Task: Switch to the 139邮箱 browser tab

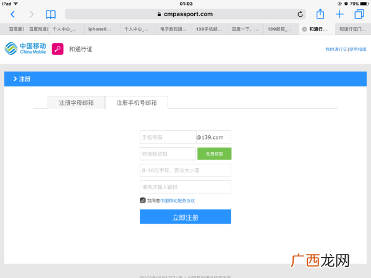Action: [281, 29]
